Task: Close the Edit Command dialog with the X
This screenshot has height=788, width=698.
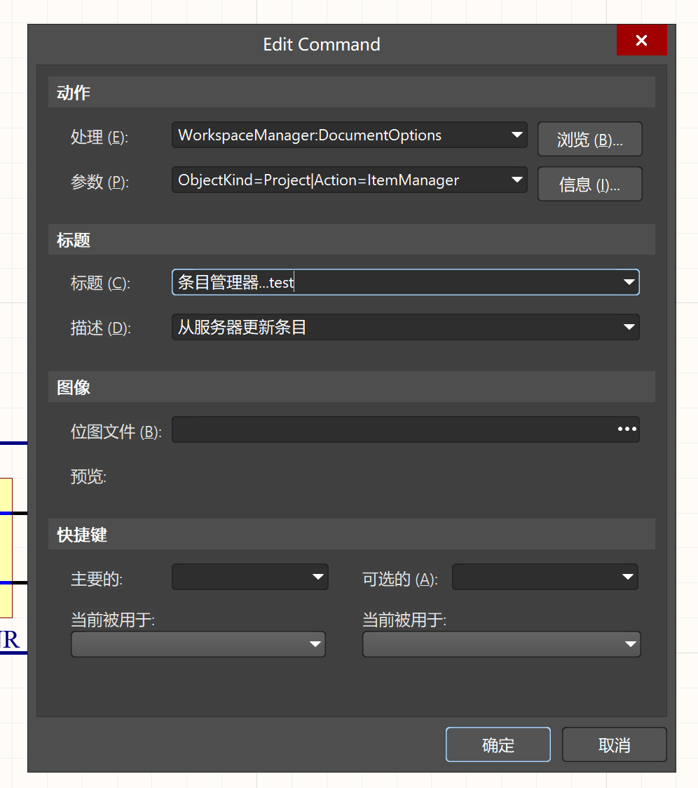Action: 641,41
